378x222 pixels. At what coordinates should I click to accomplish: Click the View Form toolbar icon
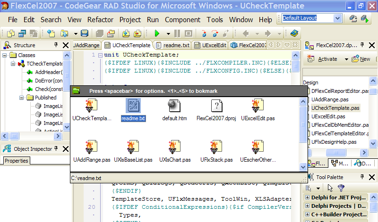22,33
